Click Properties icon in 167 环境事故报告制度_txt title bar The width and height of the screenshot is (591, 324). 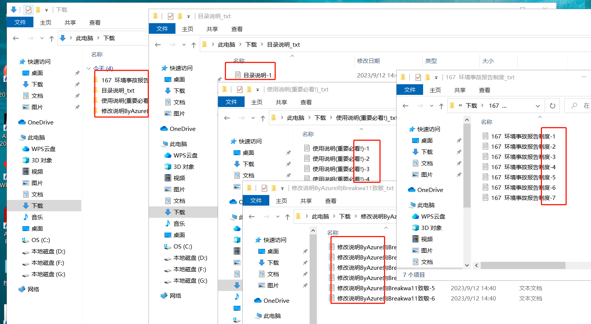click(418, 77)
